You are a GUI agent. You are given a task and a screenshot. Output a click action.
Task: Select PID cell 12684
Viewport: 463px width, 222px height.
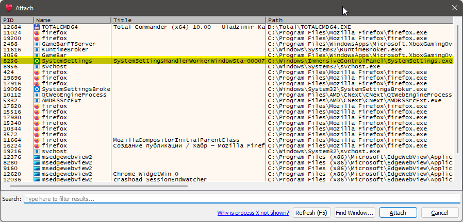pos(12,27)
